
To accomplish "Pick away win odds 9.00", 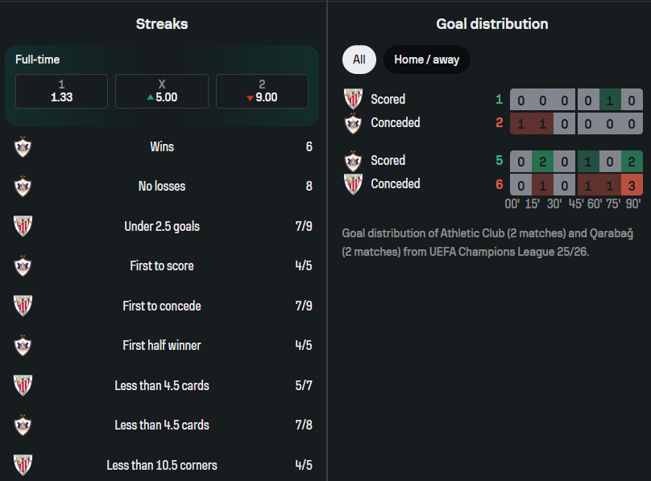I will [262, 91].
